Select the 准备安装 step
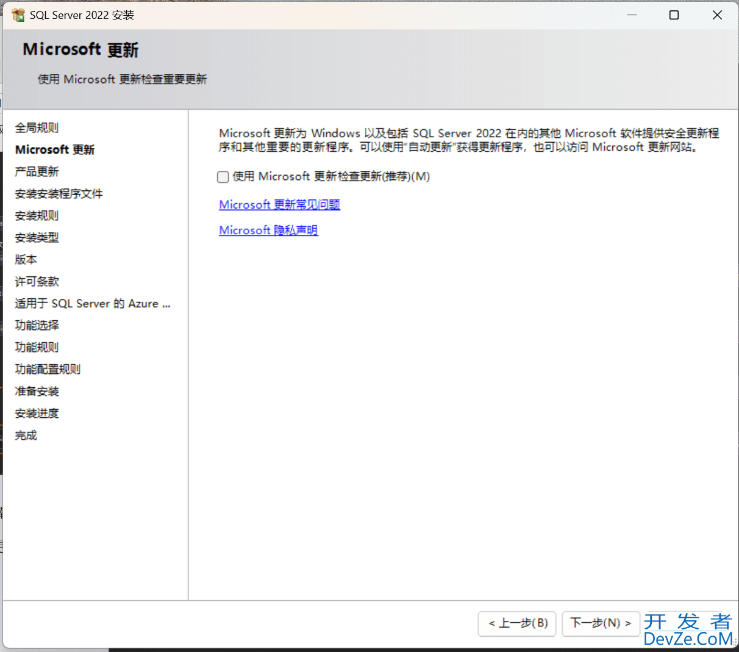The height and width of the screenshot is (652, 739). click(x=37, y=391)
